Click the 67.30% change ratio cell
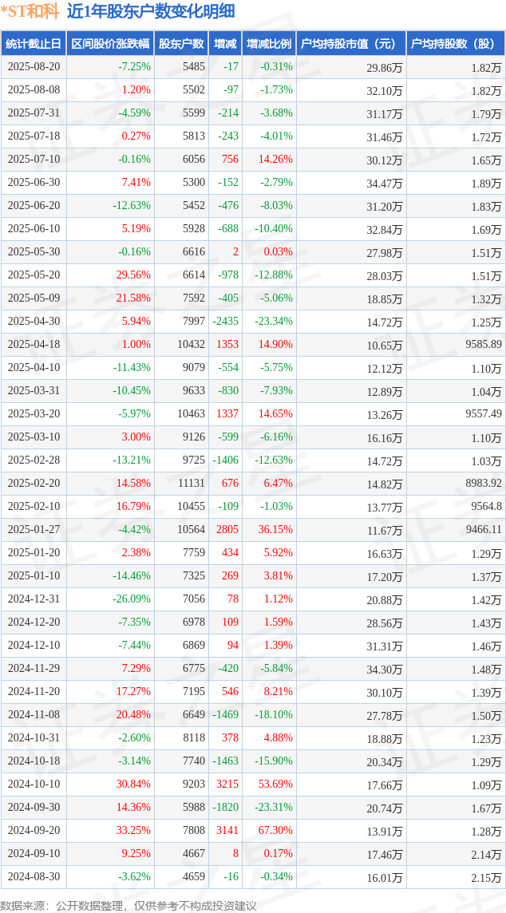This screenshot has height=913, width=506. (x=275, y=830)
